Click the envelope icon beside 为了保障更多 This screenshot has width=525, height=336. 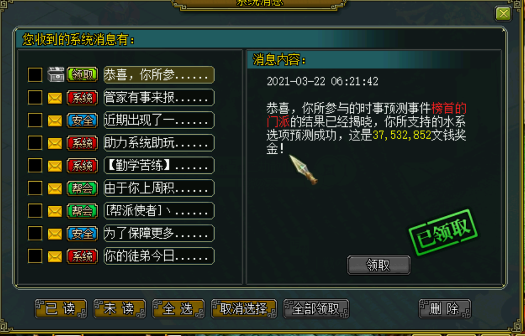[x=55, y=234]
